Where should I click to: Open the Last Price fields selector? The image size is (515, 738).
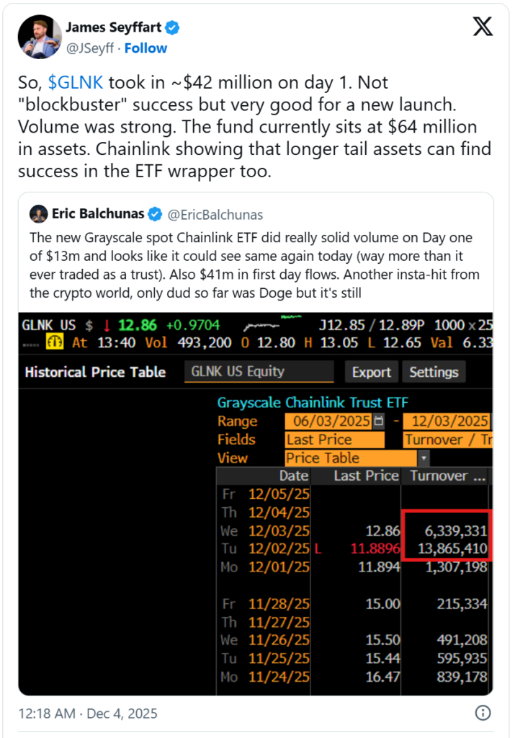pos(334,440)
